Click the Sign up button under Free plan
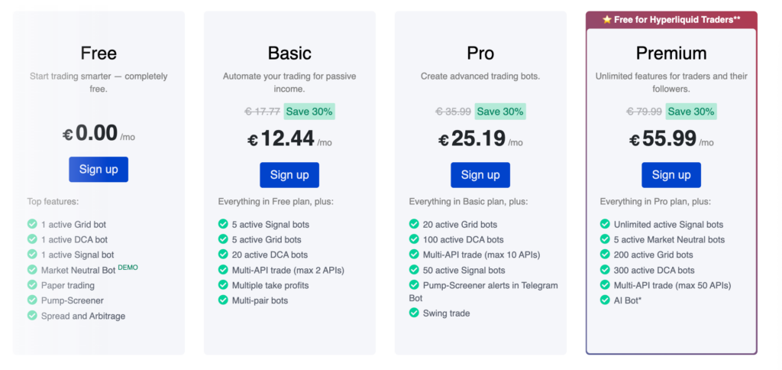The height and width of the screenshot is (370, 782). pos(99,170)
